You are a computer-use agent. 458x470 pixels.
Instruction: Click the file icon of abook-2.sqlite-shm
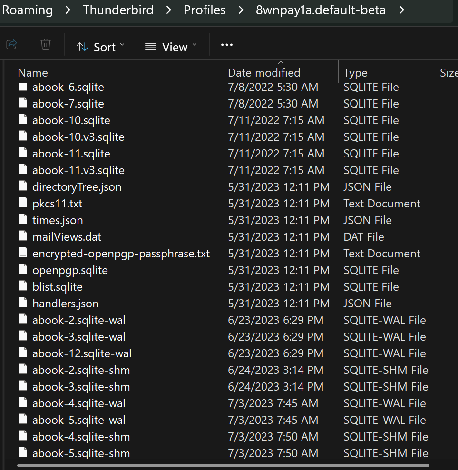pyautogui.click(x=23, y=369)
